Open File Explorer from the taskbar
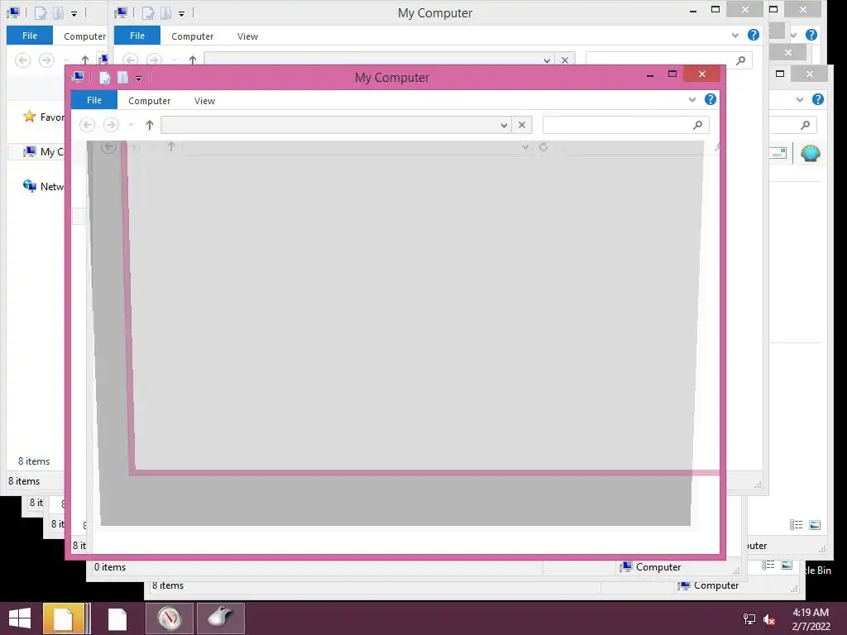Image resolution: width=847 pixels, height=635 pixels. [x=64, y=618]
